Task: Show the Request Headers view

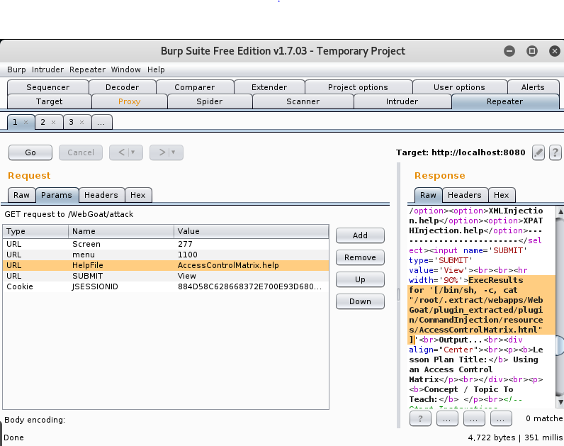Action: tap(101, 195)
